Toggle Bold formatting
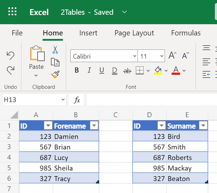The image size is (217, 193). pyautogui.click(x=77, y=71)
